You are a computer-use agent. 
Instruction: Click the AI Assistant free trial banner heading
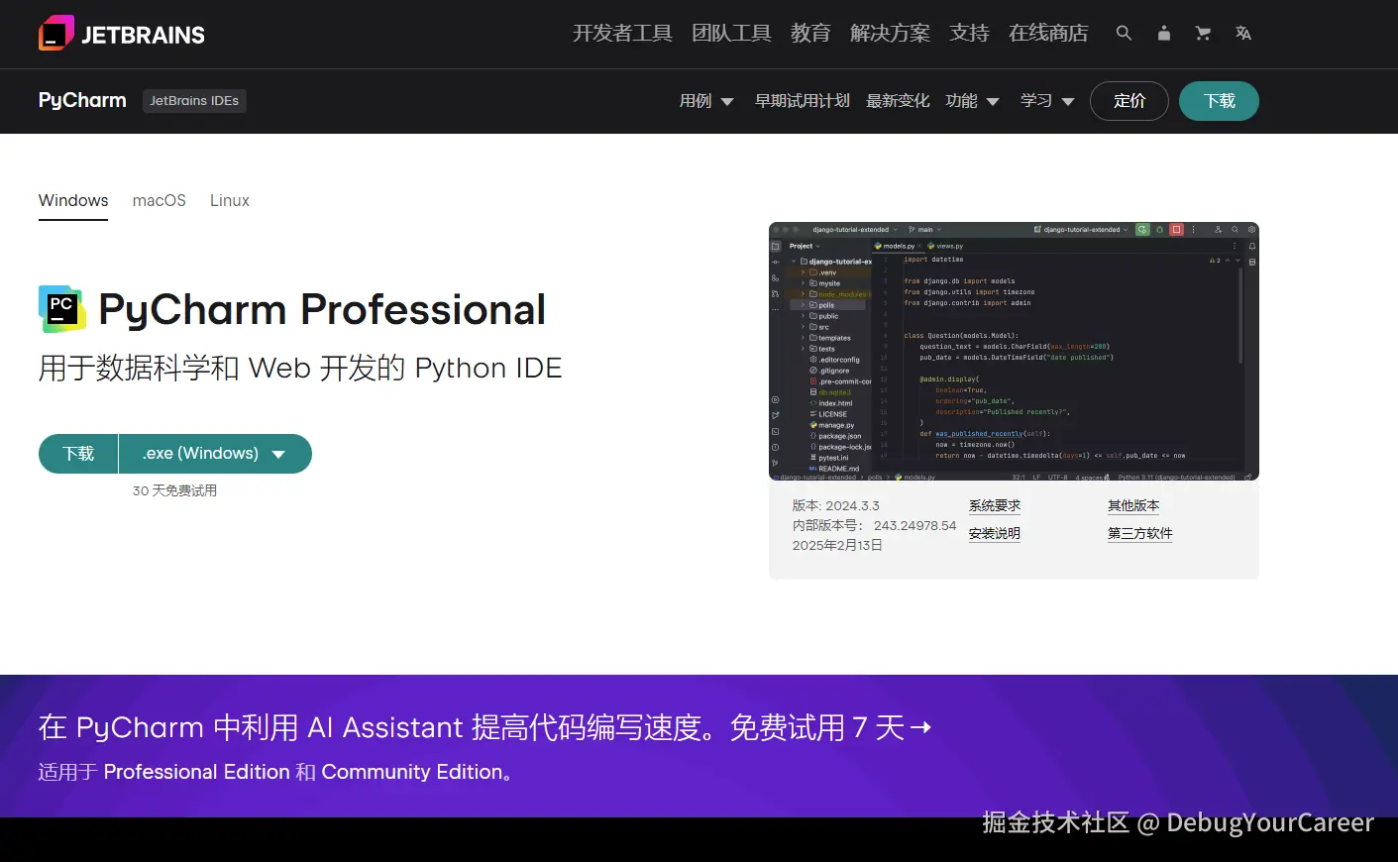485,727
